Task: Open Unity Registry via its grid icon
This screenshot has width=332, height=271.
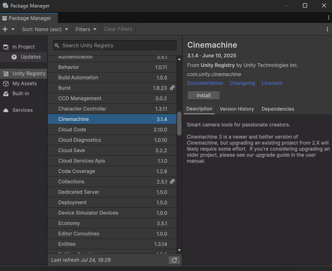Action: click(6, 74)
